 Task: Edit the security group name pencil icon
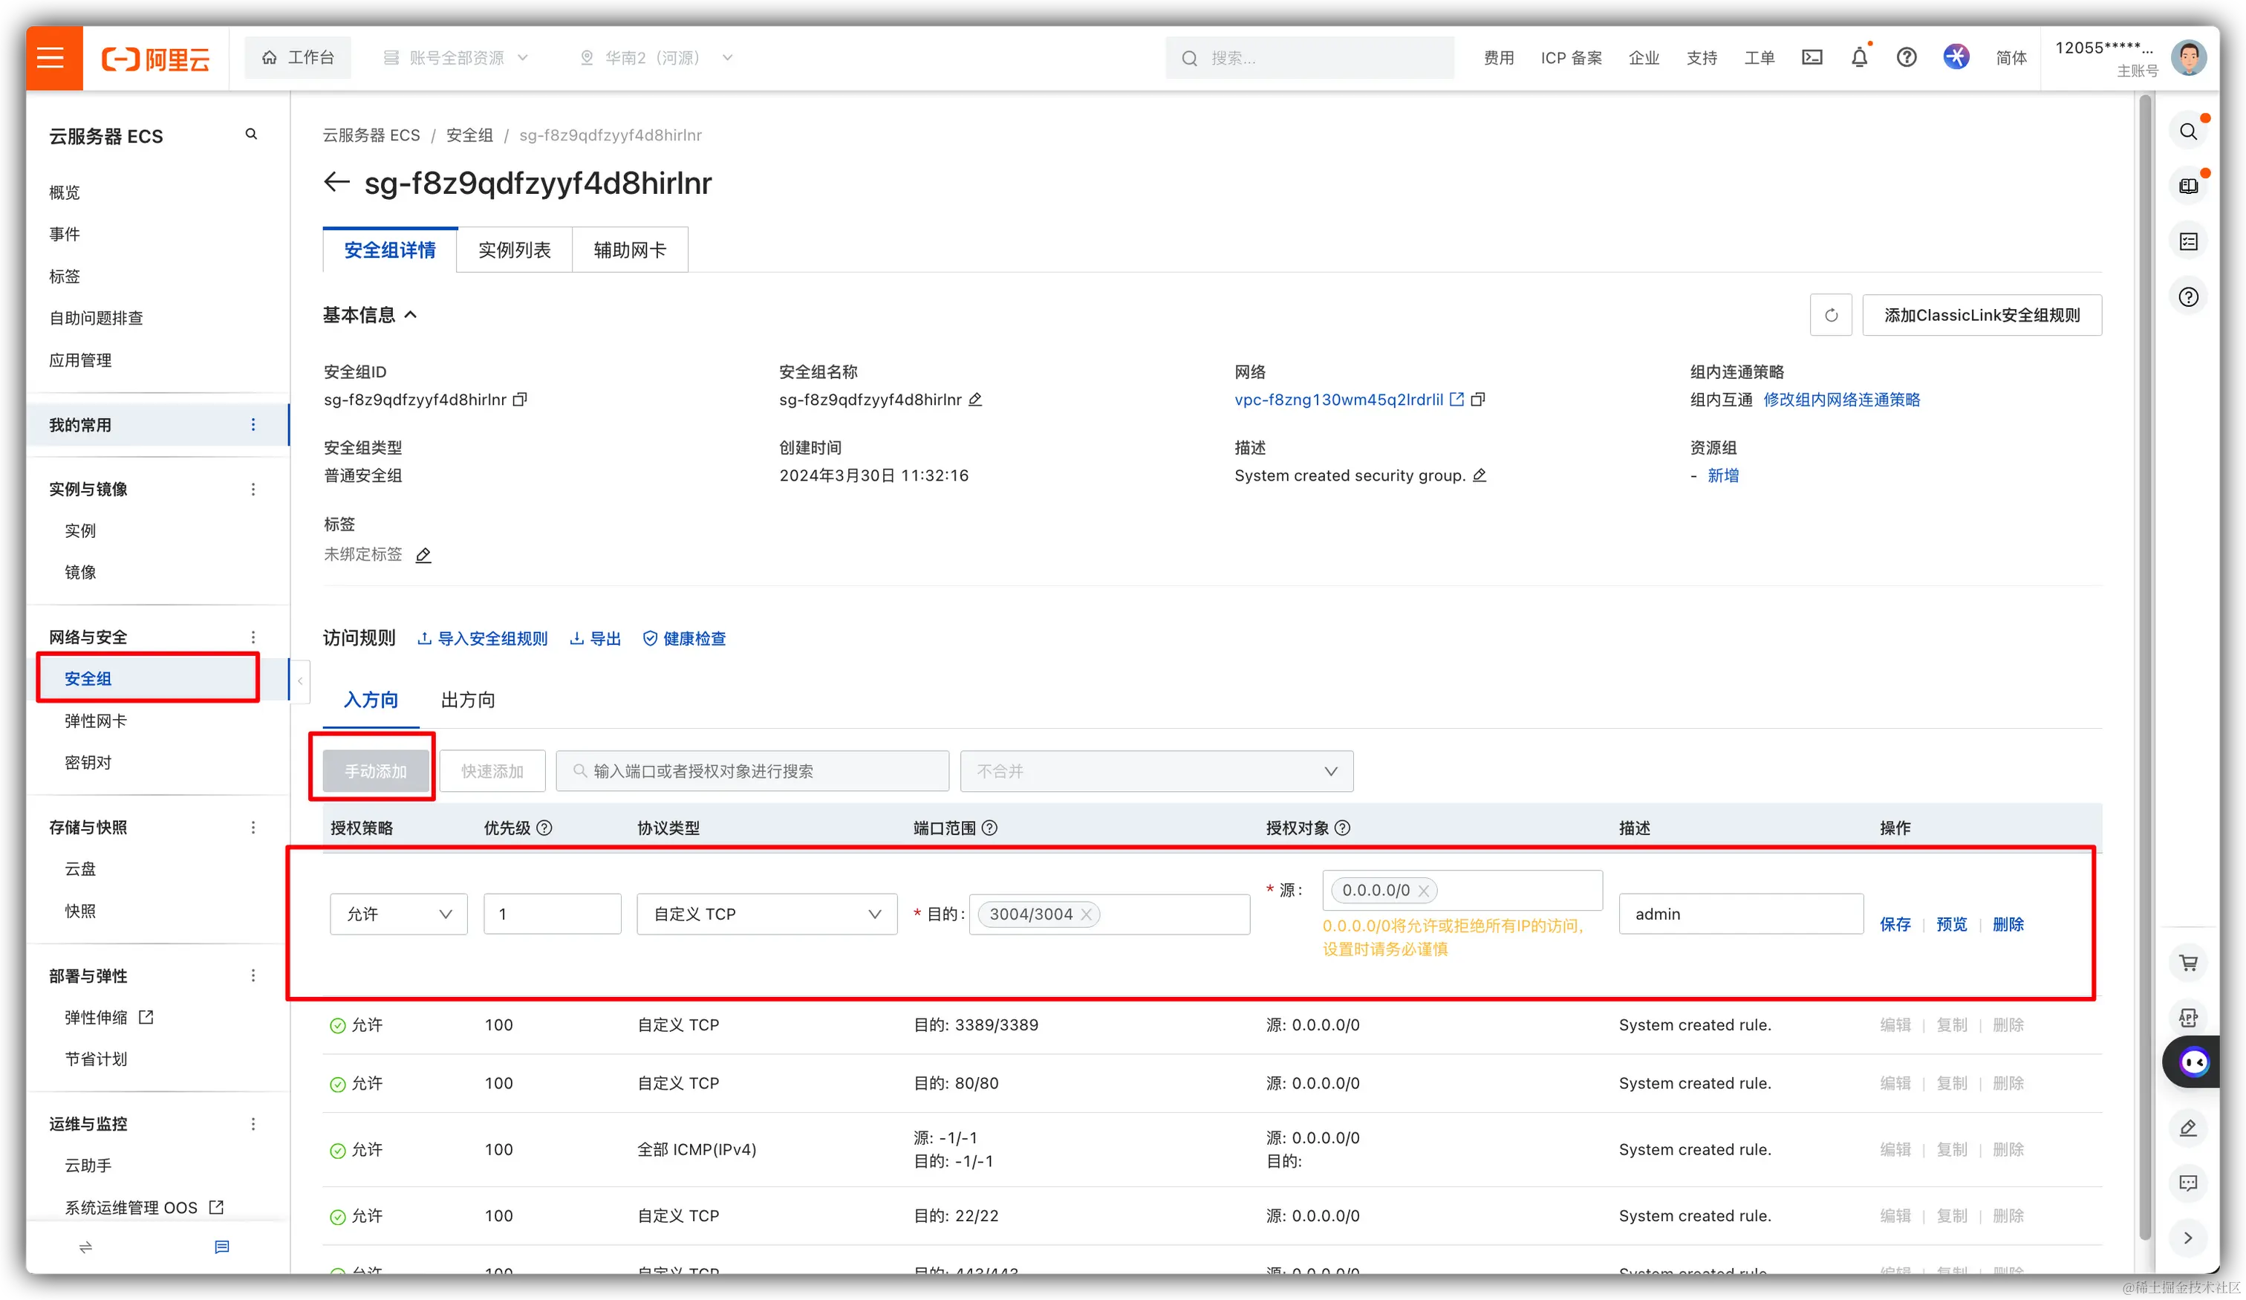975,400
